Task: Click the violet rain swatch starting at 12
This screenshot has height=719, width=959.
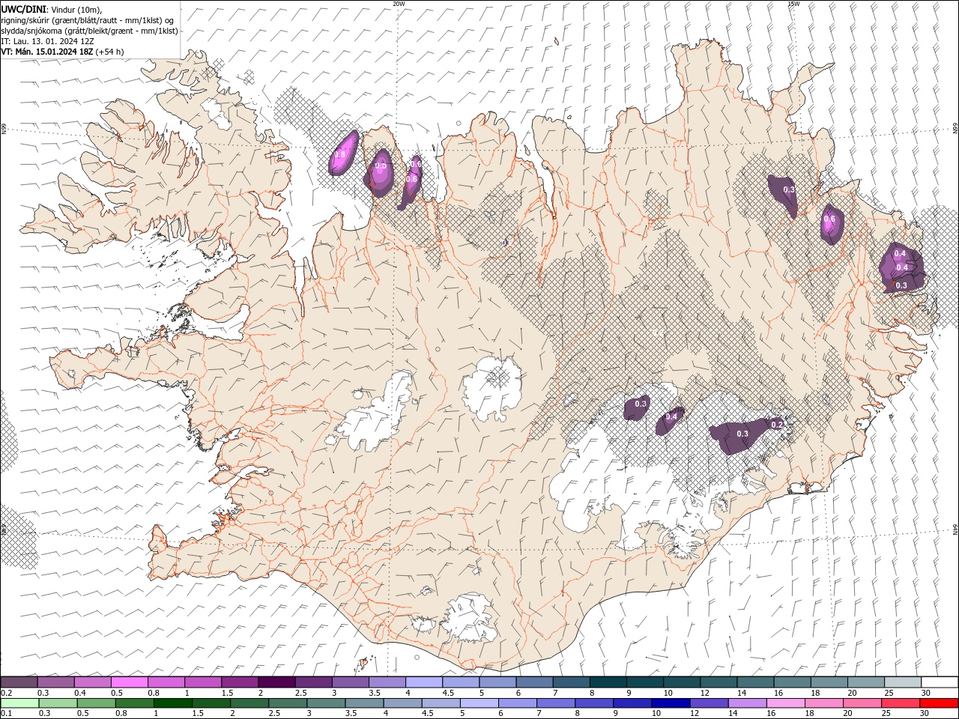Action: (x=708, y=703)
